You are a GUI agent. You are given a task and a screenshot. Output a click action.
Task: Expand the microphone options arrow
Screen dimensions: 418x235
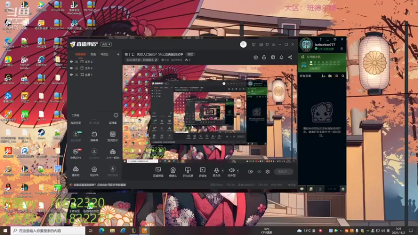coord(223,171)
